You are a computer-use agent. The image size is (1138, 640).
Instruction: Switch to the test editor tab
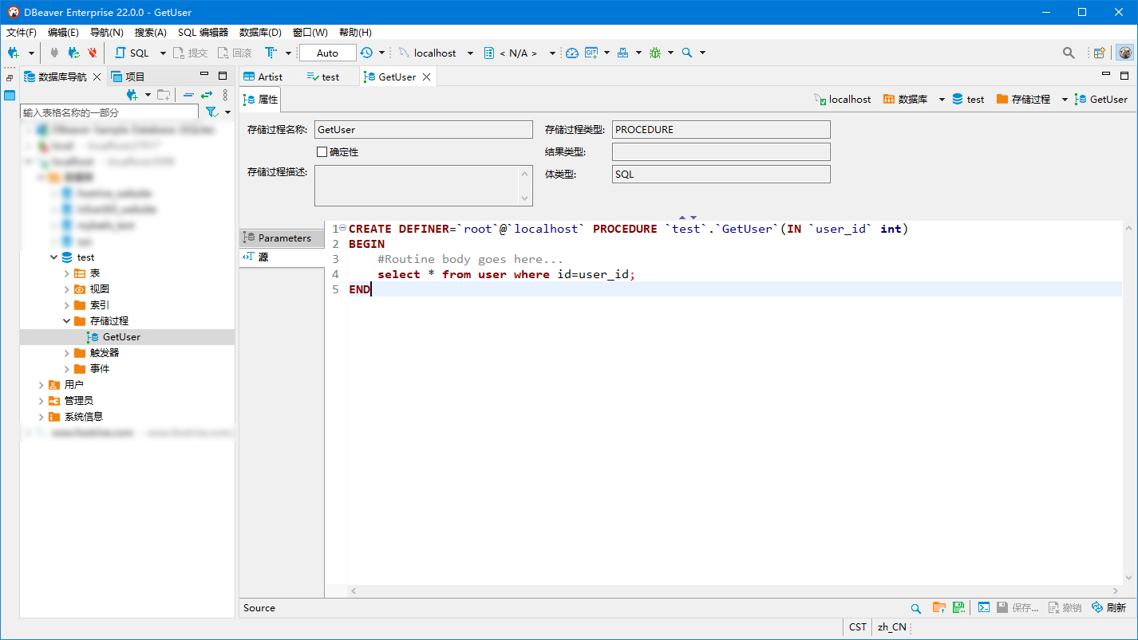click(323, 77)
